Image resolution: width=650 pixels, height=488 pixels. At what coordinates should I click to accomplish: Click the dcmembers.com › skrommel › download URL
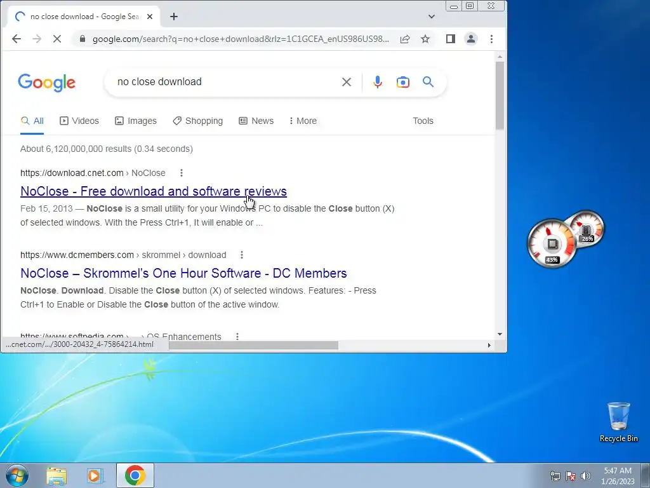coord(123,255)
